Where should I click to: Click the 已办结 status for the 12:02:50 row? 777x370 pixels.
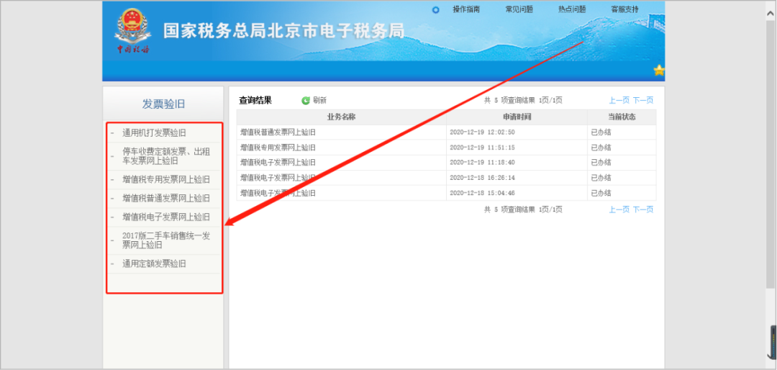(x=601, y=132)
